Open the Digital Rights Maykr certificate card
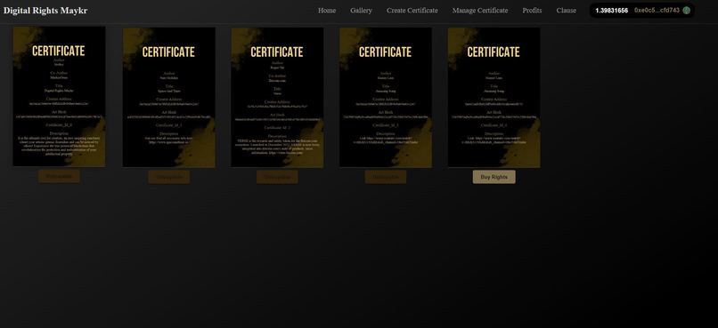 59,96
